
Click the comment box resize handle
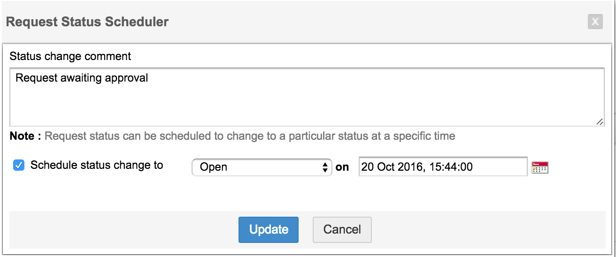[x=600, y=121]
